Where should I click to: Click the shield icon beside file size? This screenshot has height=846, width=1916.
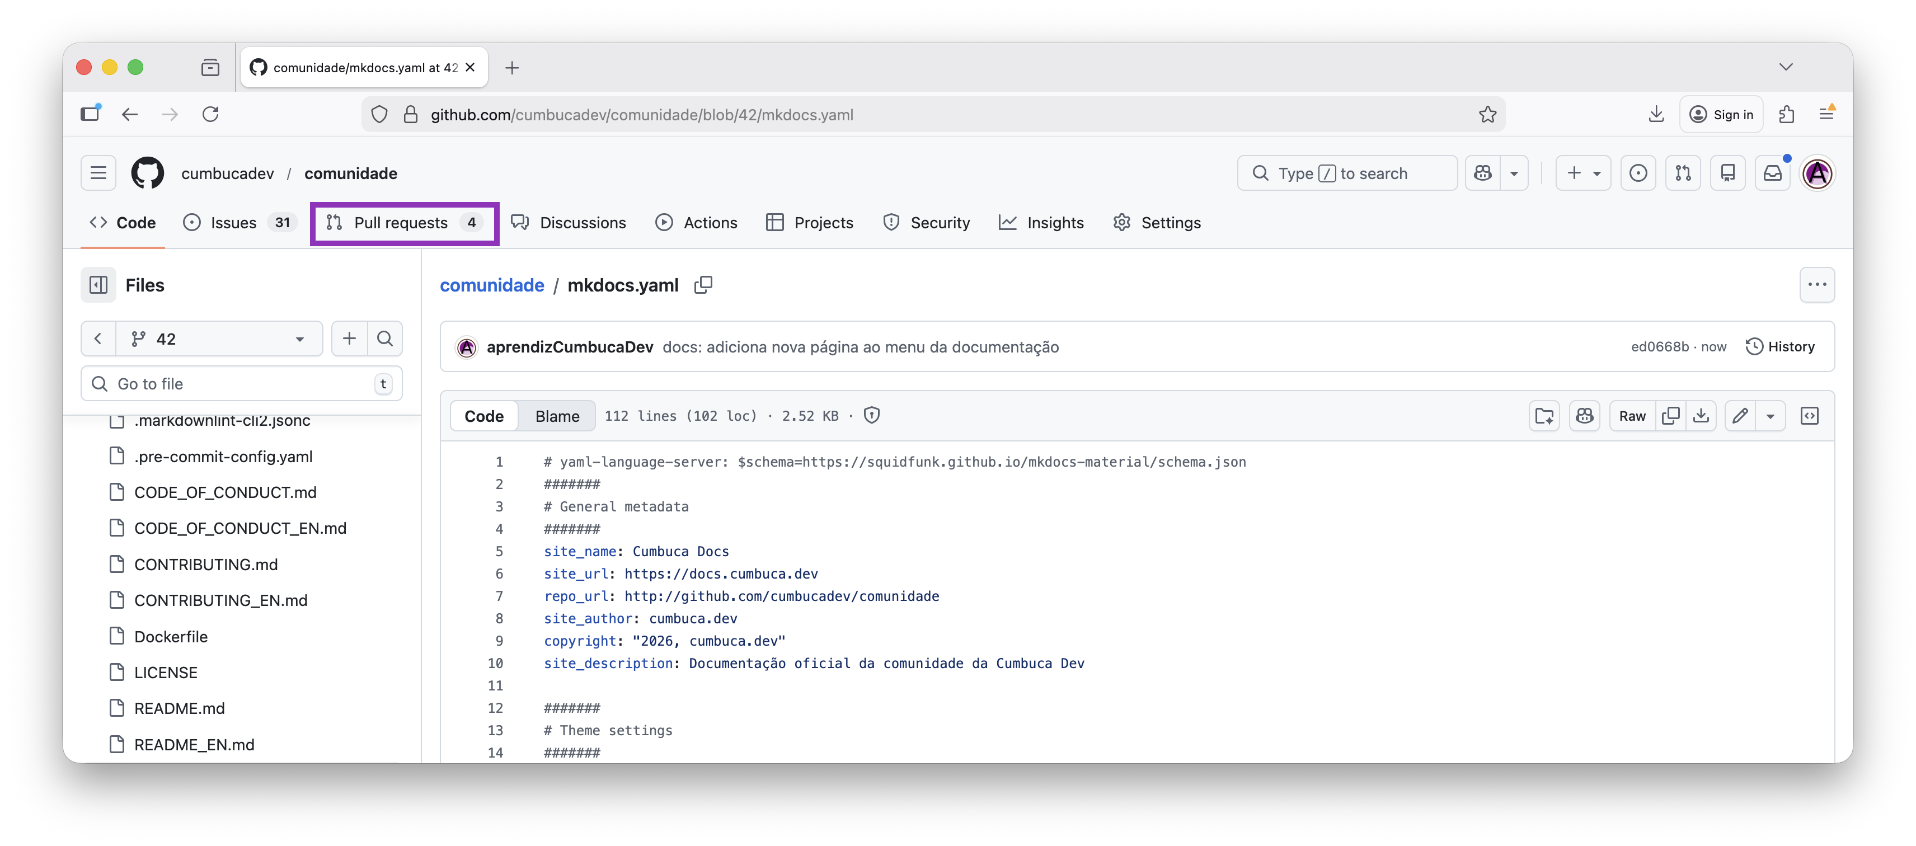pos(872,416)
